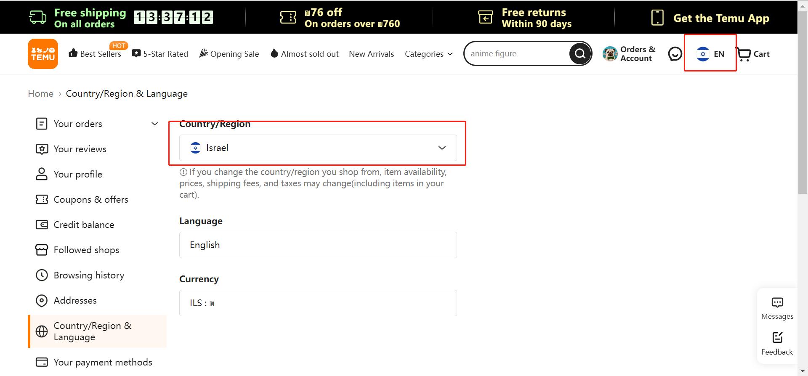
Task: Click the Your orders list icon
Action: coord(42,124)
